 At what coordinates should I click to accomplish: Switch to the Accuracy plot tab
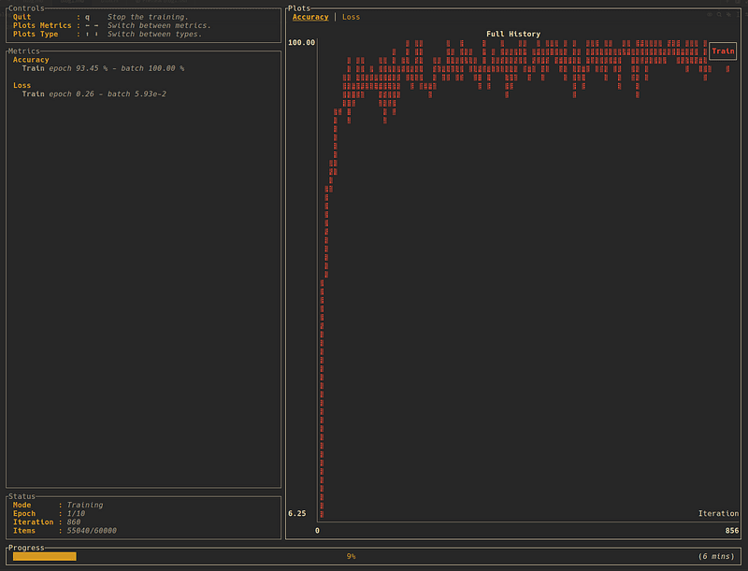point(310,17)
